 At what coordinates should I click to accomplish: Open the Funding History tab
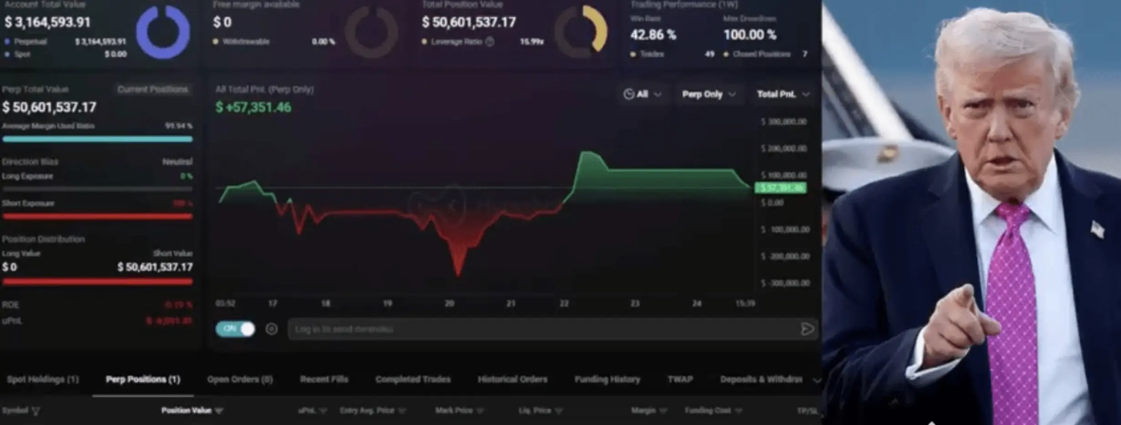(x=607, y=379)
